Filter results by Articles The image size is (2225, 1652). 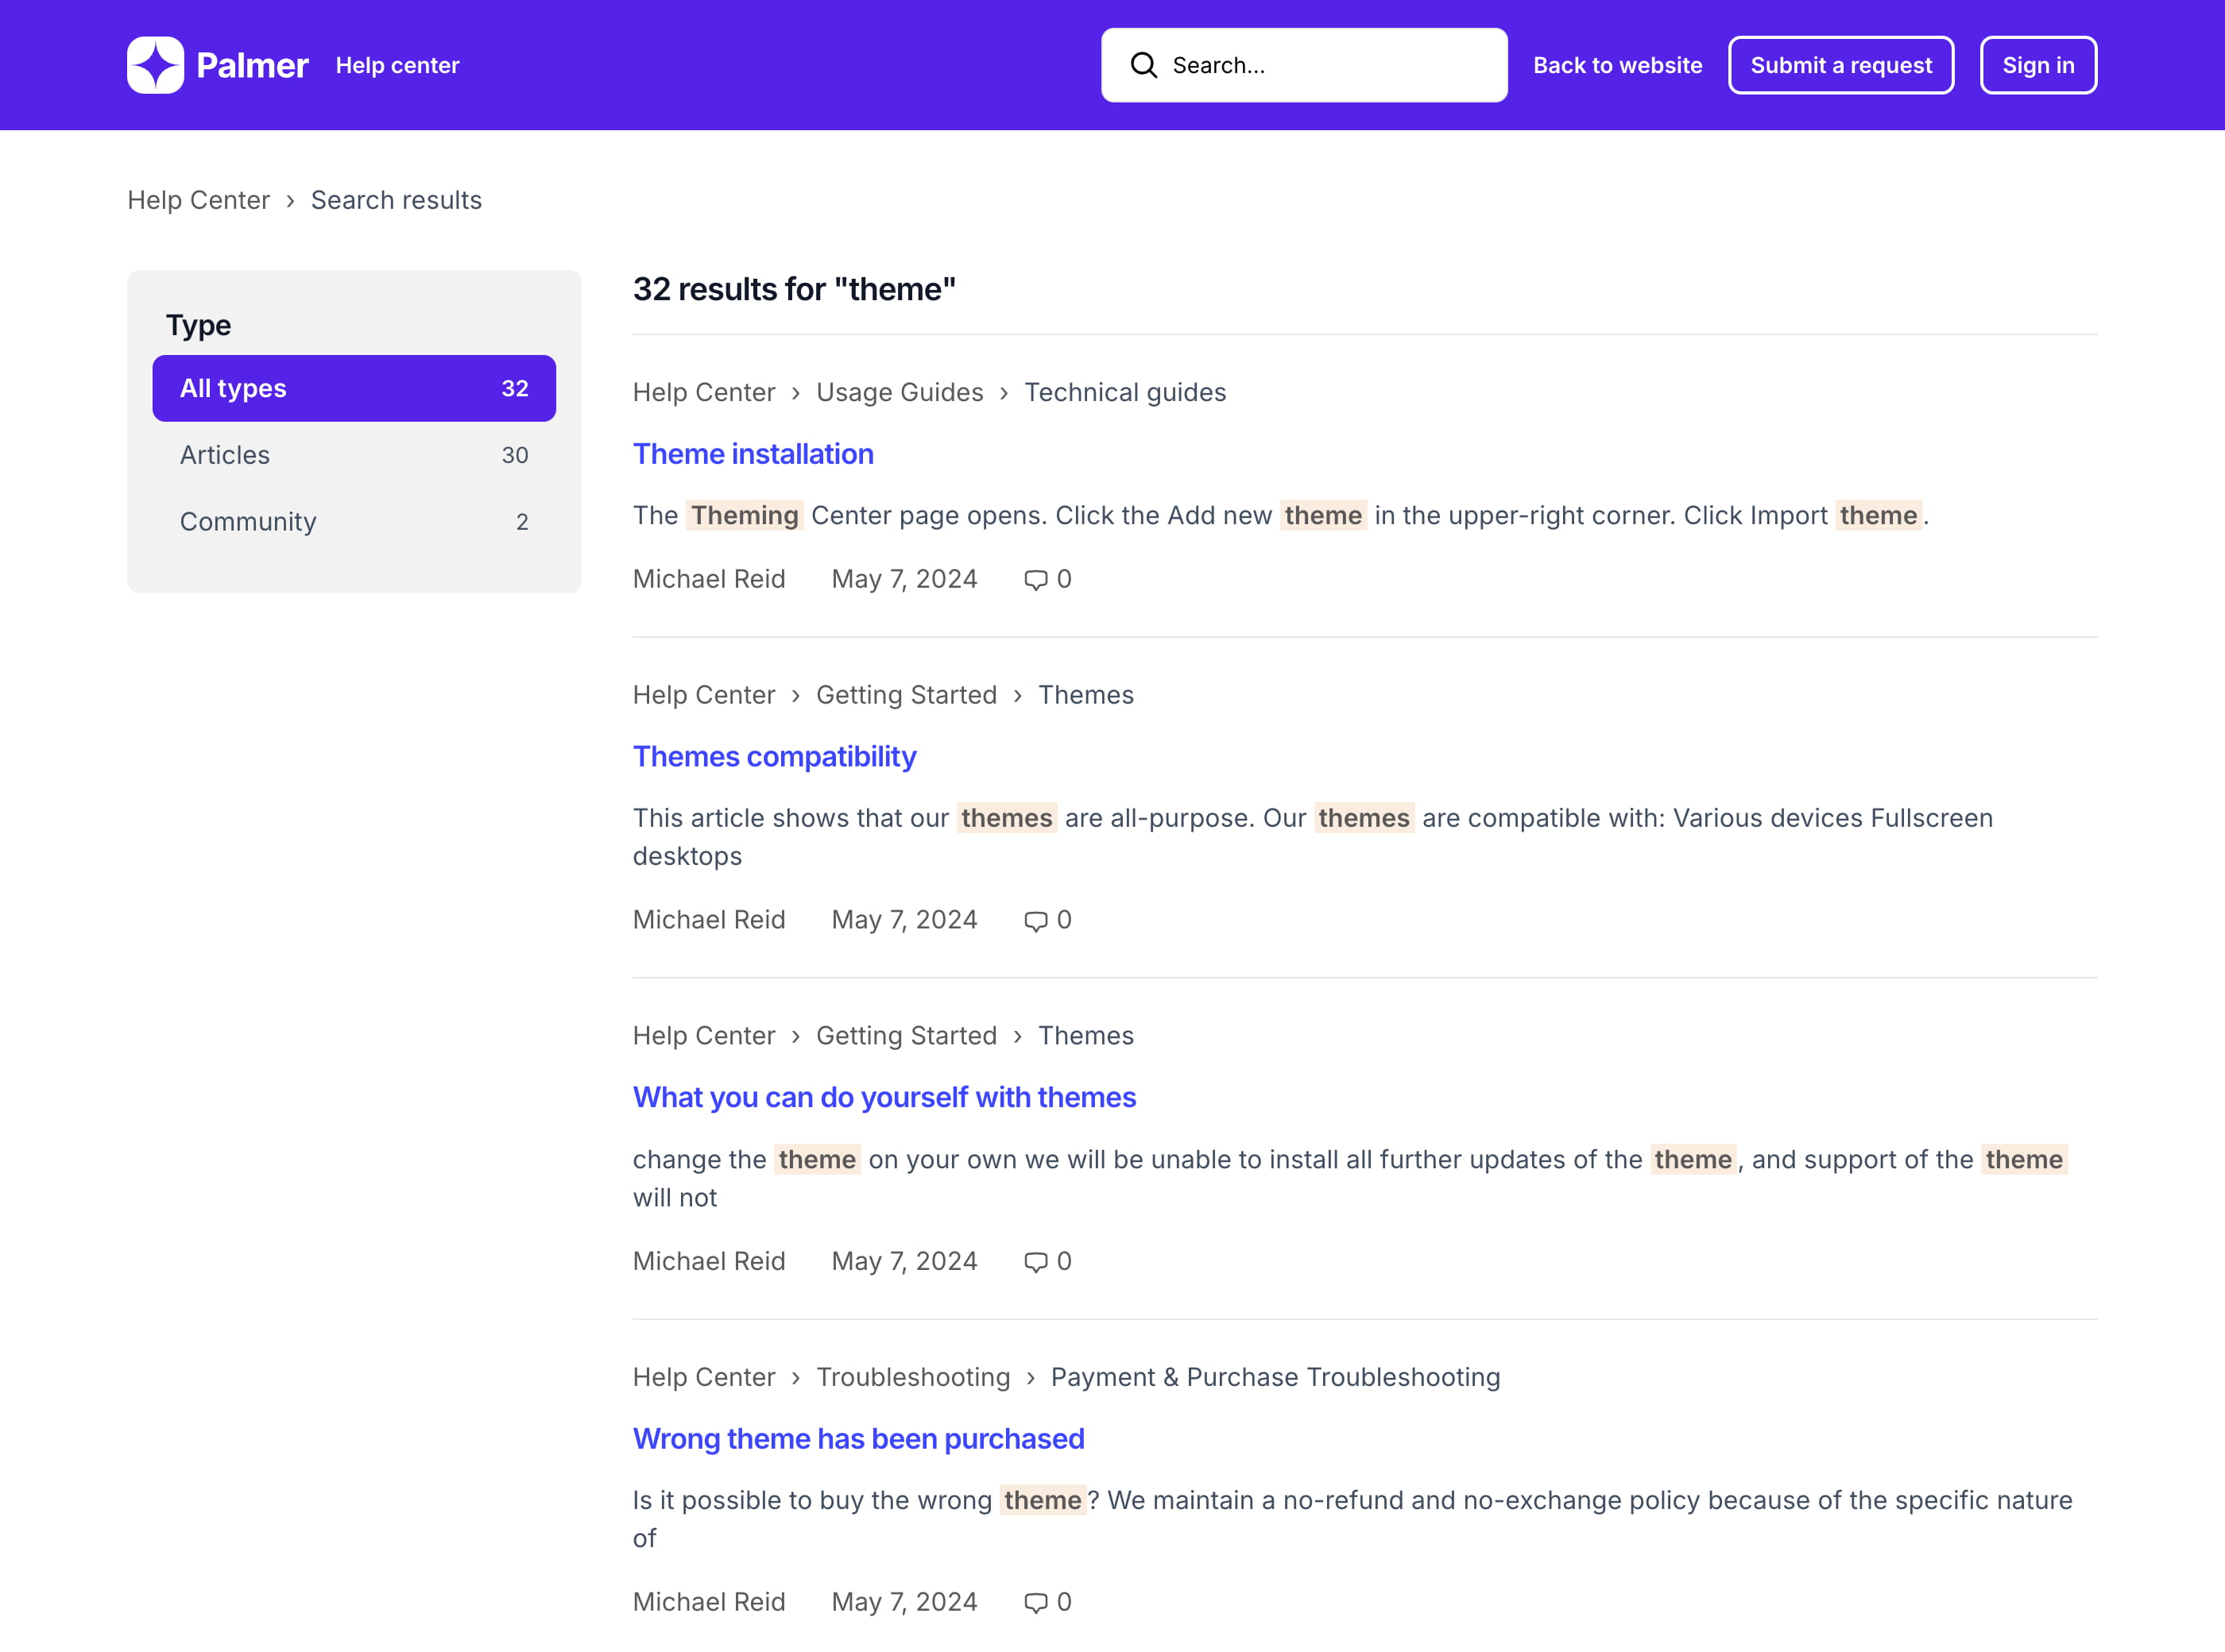coord(353,455)
